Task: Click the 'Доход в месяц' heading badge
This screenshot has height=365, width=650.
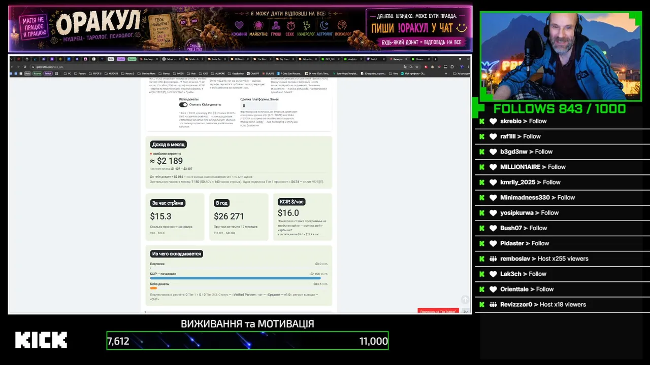Action: pyautogui.click(x=169, y=144)
